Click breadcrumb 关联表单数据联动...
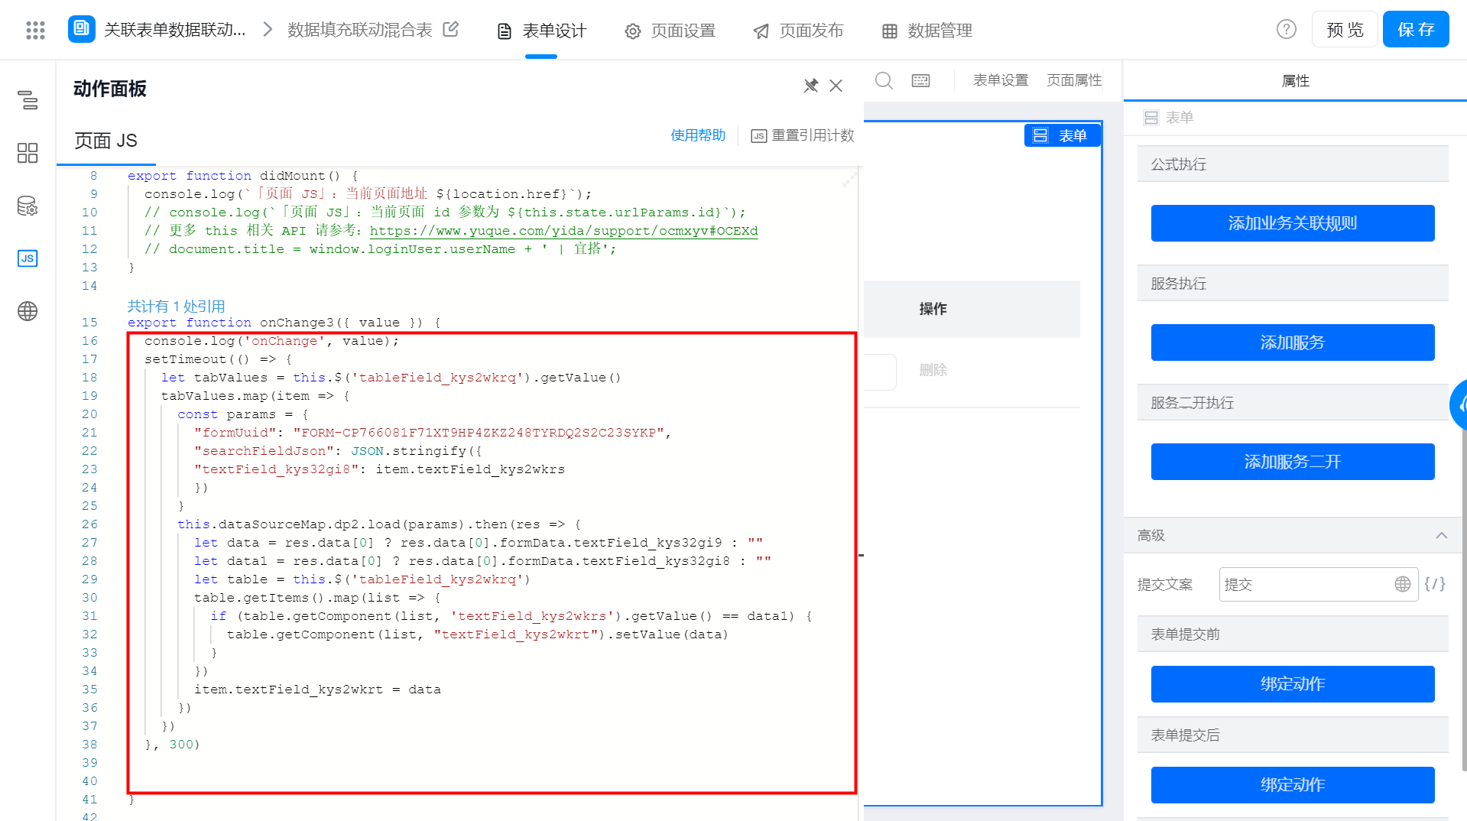1467x821 pixels. tap(175, 30)
